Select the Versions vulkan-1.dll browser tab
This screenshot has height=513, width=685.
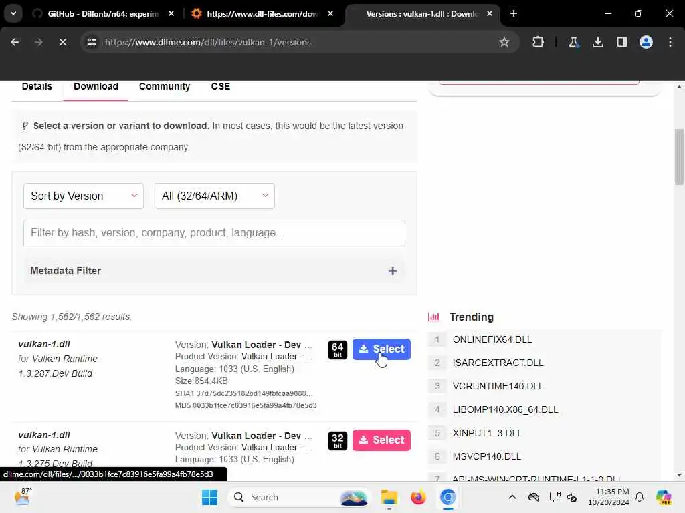tap(421, 13)
